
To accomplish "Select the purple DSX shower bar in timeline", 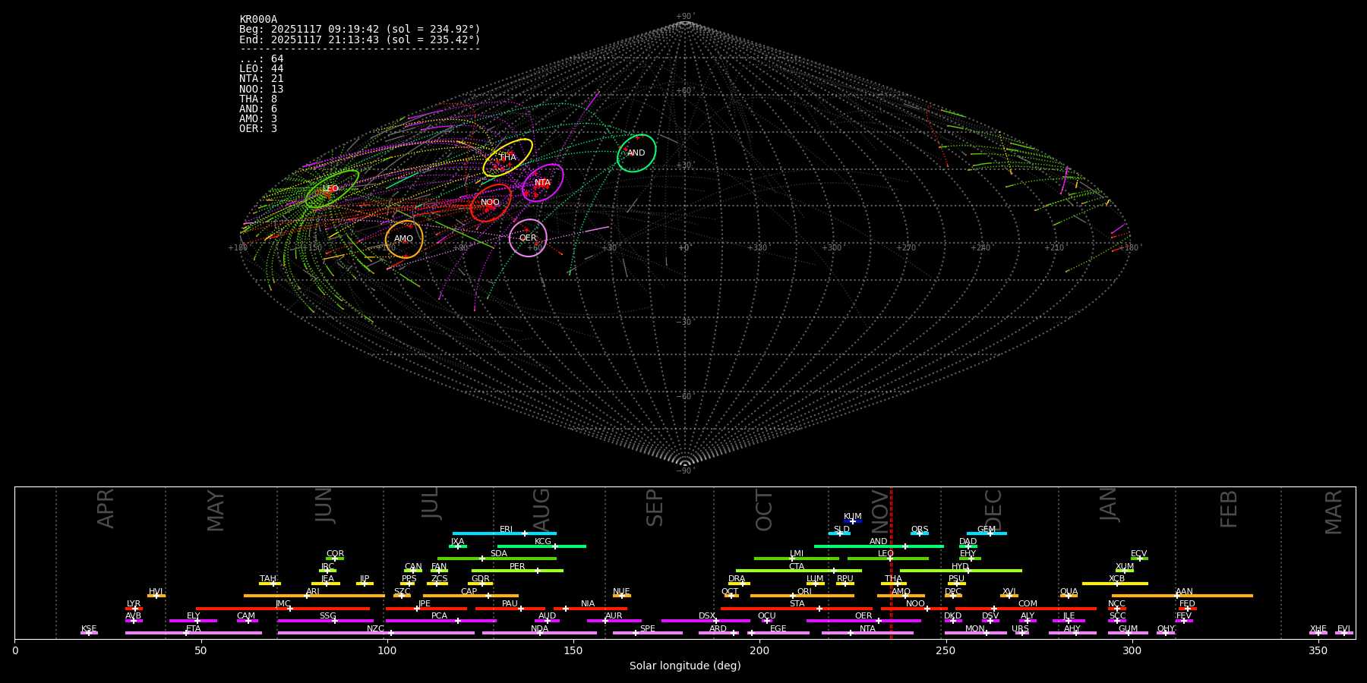I will click(706, 621).
